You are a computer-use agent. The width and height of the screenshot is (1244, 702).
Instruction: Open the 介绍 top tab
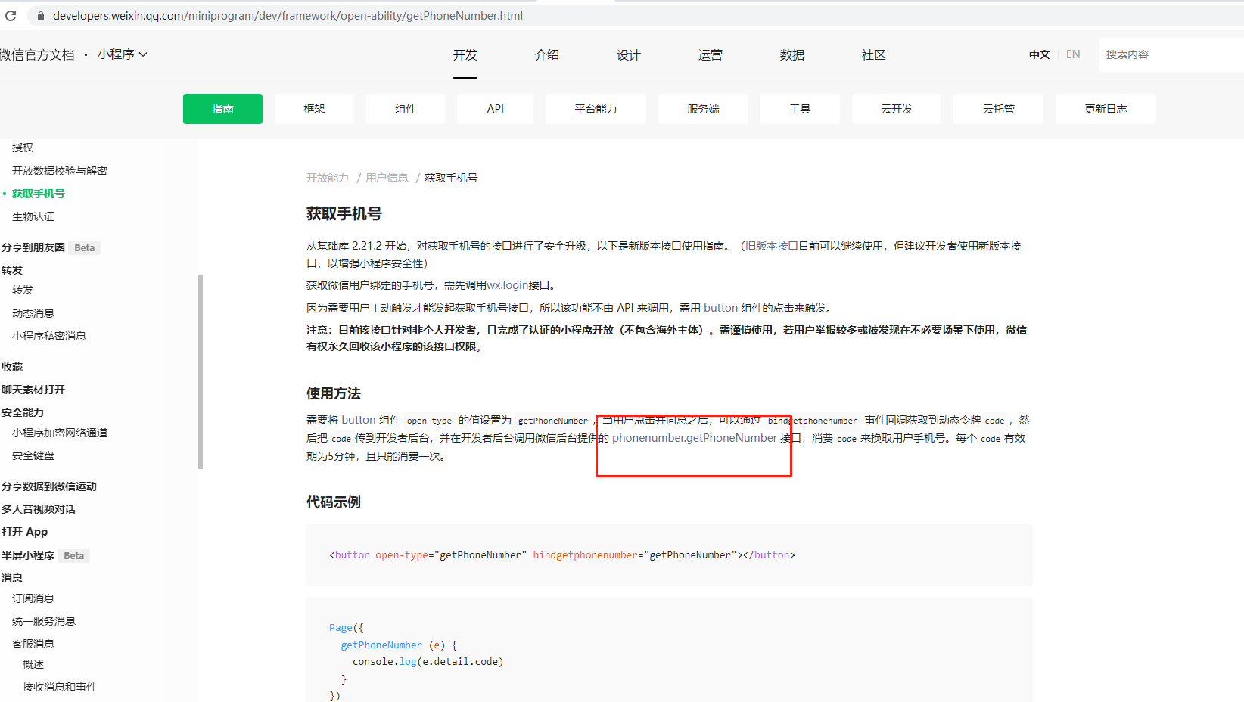coord(547,55)
